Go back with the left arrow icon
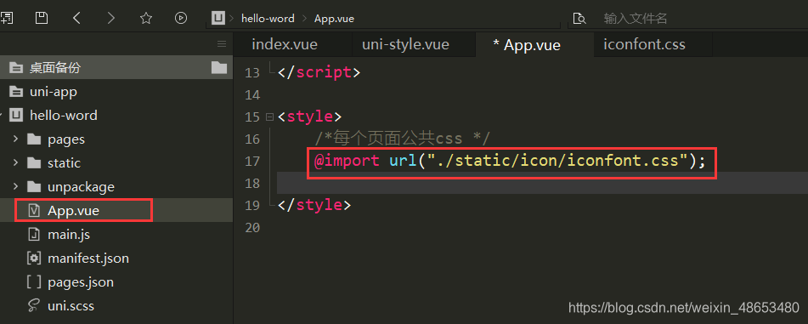Viewport: 808px width, 324px height. pyautogui.click(x=76, y=19)
